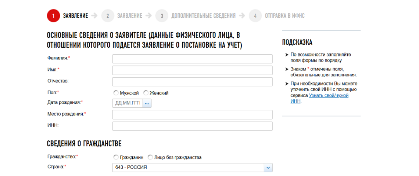Click the step 1 red circle icon

click(53, 16)
